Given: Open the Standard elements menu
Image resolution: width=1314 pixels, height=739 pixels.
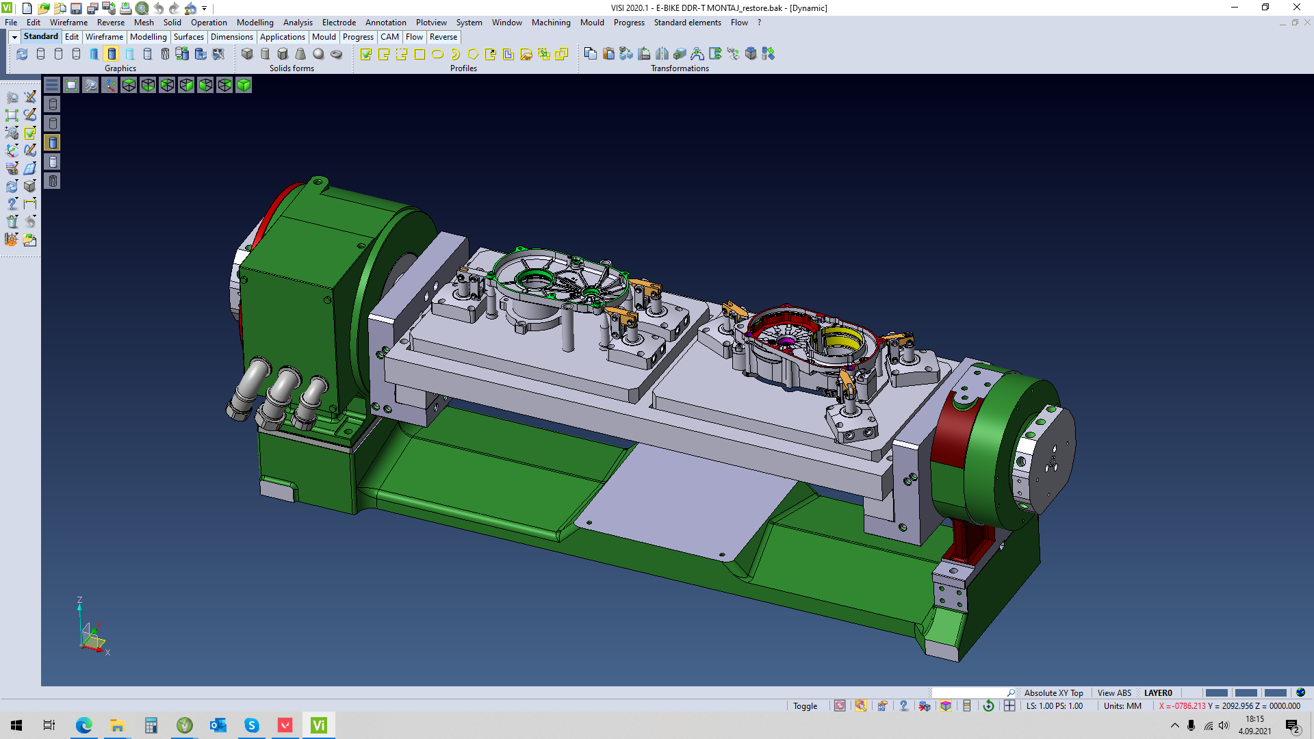Looking at the screenshot, I should pyautogui.click(x=687, y=23).
